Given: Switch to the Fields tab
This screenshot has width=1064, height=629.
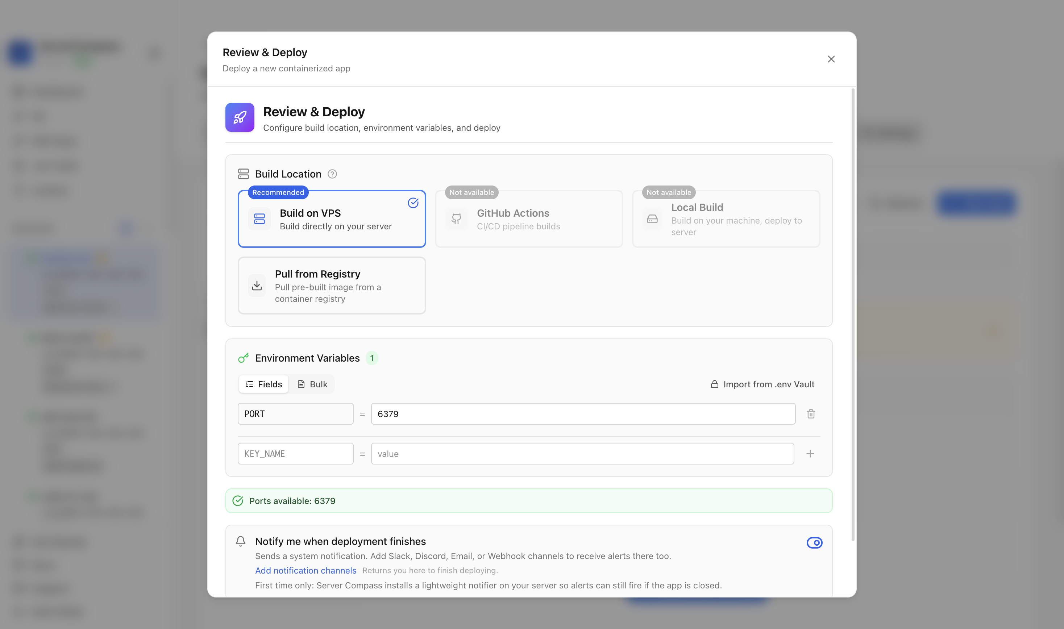Looking at the screenshot, I should tap(264, 384).
